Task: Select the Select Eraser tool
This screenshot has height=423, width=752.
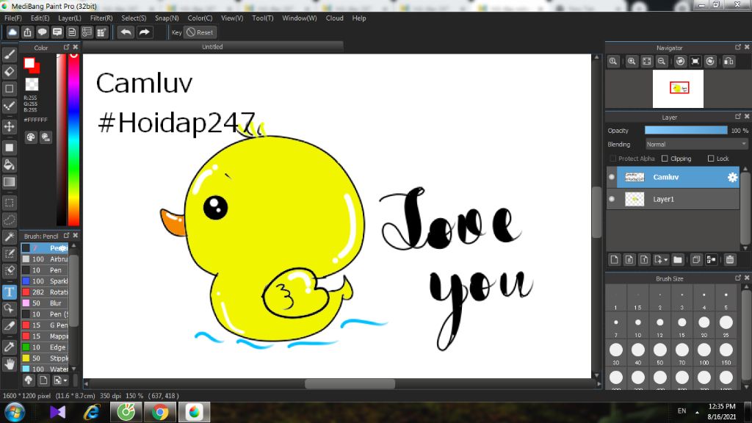Action: tap(9, 270)
